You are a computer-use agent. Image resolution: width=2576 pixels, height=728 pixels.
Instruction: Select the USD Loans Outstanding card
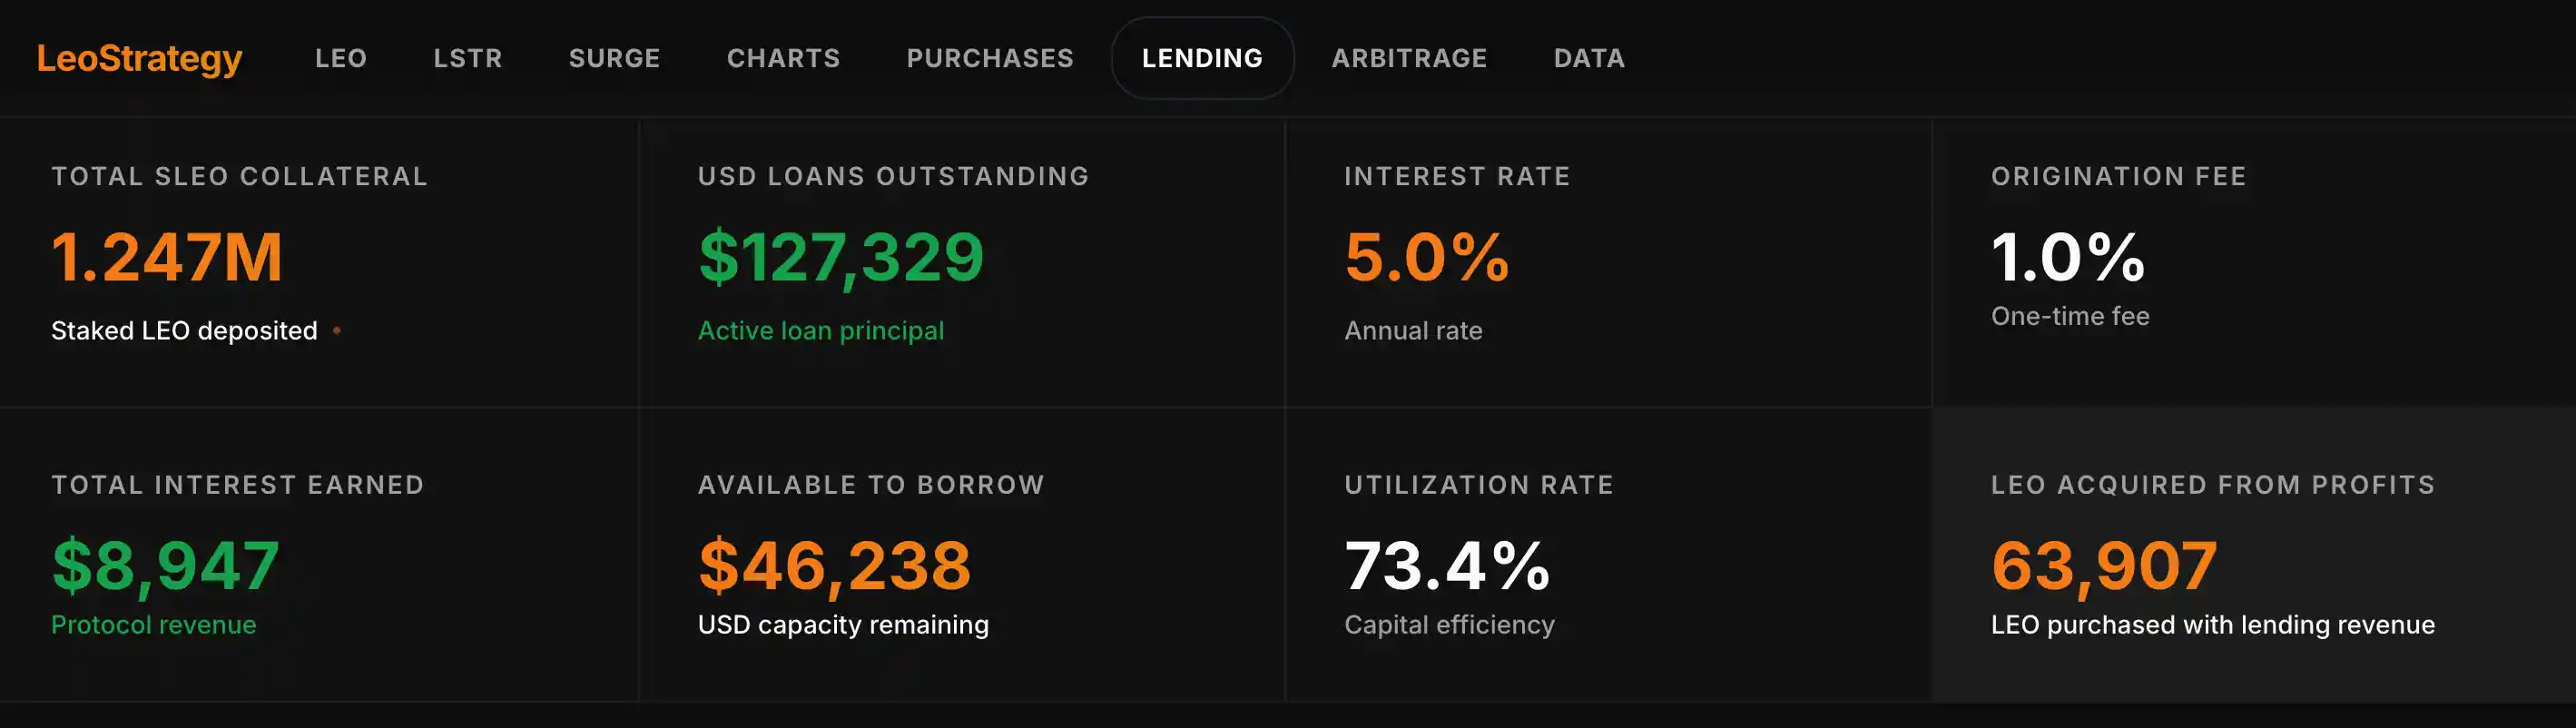[x=961, y=262]
